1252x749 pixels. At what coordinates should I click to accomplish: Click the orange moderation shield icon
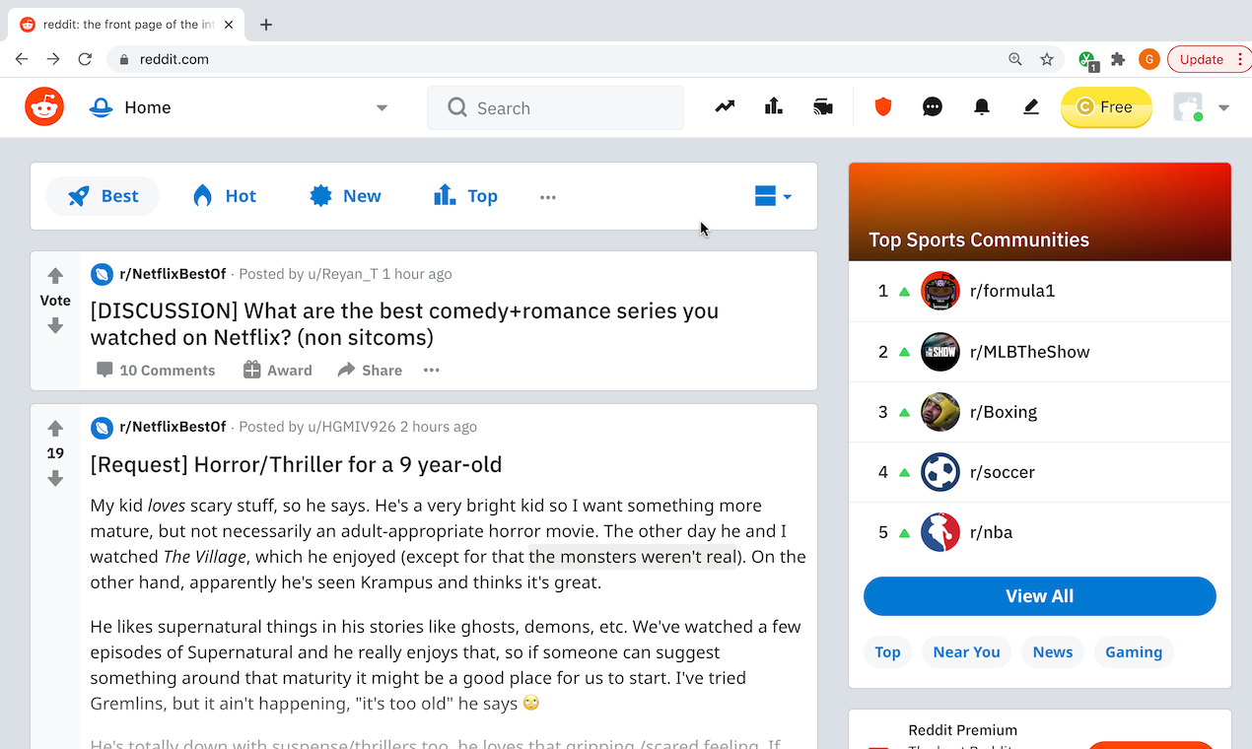pyautogui.click(x=883, y=106)
